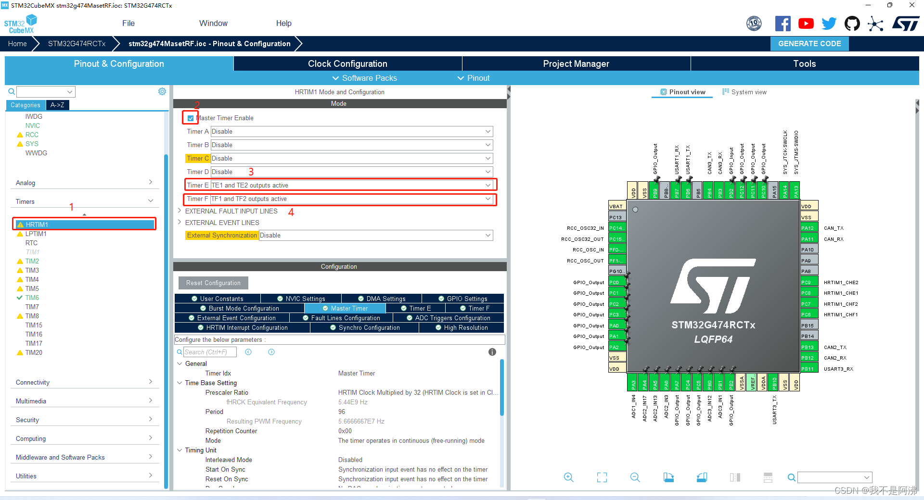The image size is (924, 500).
Task: Click the parameter search field
Action: point(210,352)
